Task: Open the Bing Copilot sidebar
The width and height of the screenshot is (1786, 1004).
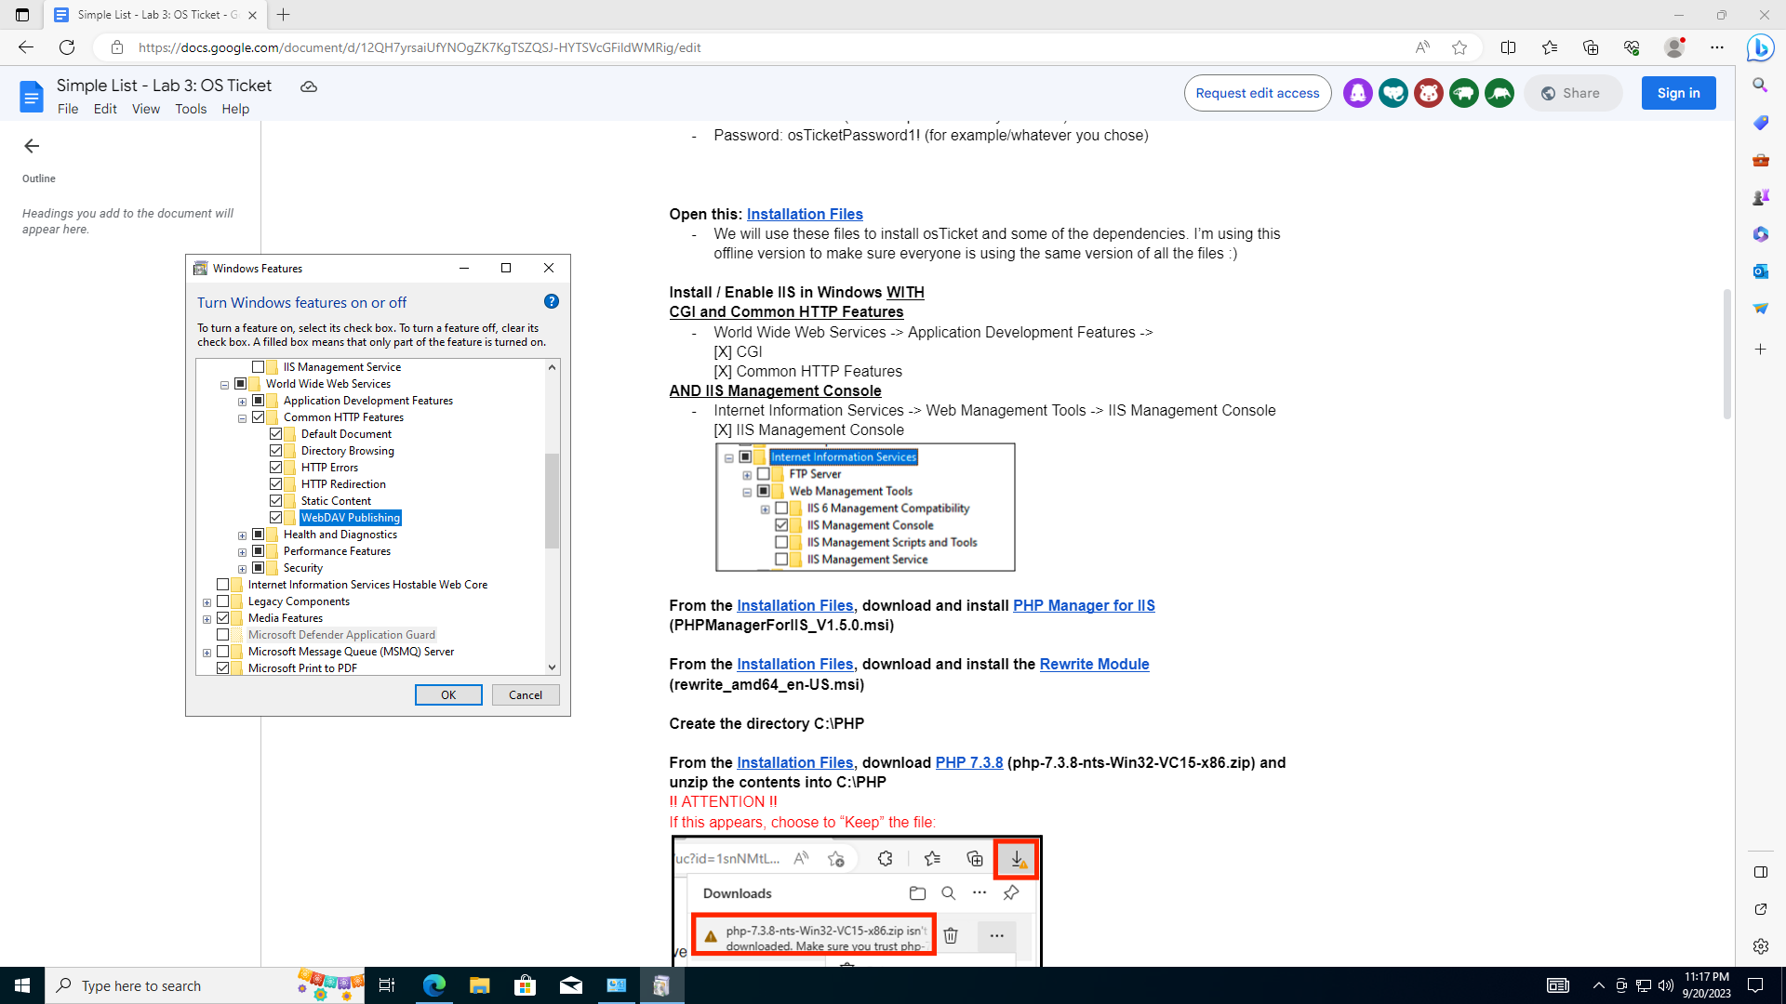Action: [x=1761, y=47]
